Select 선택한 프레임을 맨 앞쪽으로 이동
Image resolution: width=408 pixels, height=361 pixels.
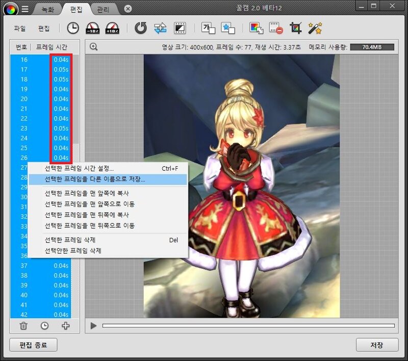click(x=108, y=204)
